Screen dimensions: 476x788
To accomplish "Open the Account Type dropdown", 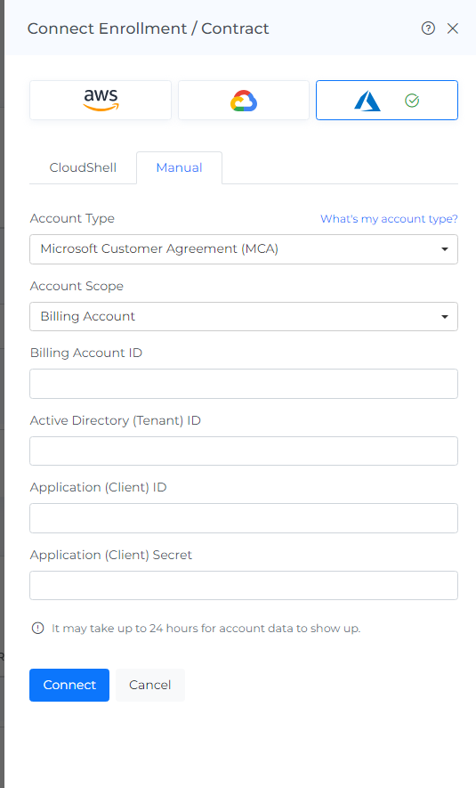I will pyautogui.click(x=244, y=249).
